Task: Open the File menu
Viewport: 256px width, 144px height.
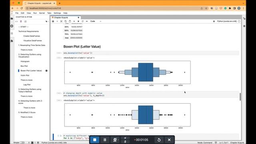Action: point(17,13)
